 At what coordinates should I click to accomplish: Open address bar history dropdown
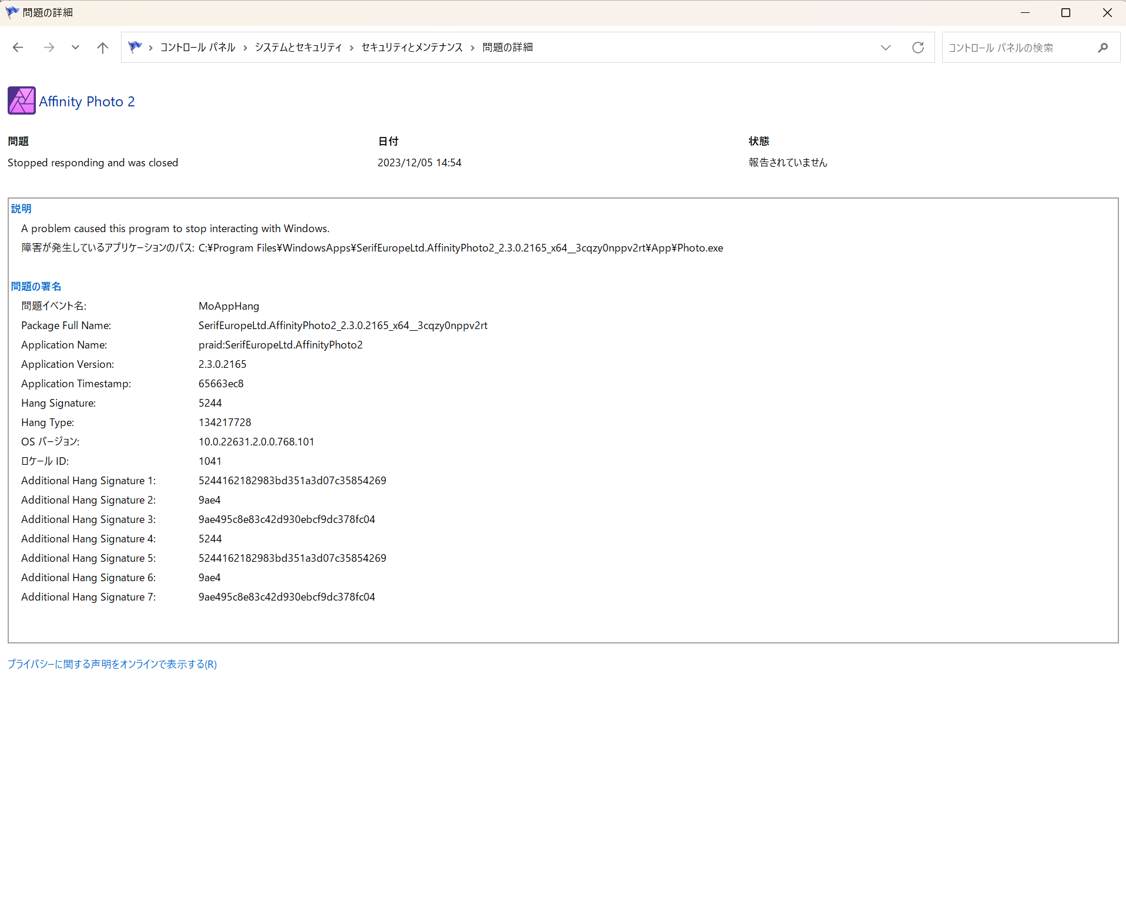[886, 48]
